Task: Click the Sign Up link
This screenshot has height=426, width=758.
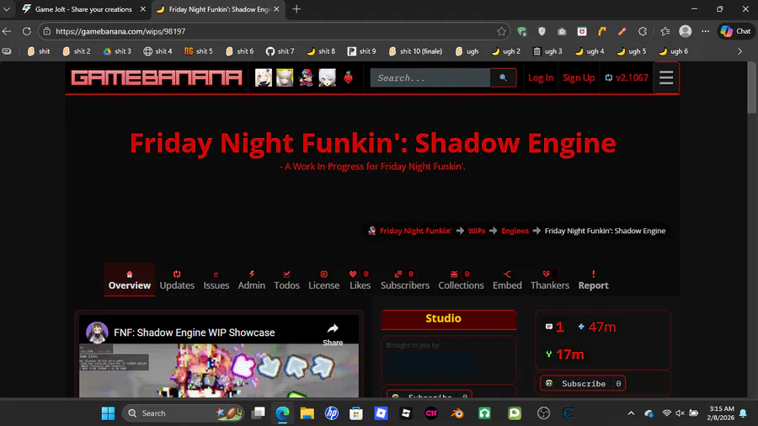Action: (x=579, y=77)
